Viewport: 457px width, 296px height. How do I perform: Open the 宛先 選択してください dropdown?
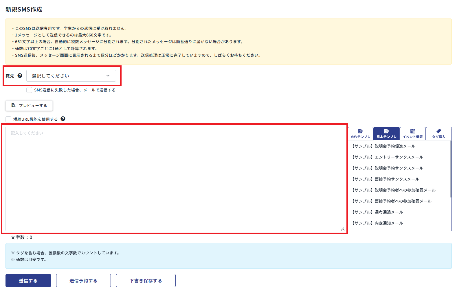point(71,76)
